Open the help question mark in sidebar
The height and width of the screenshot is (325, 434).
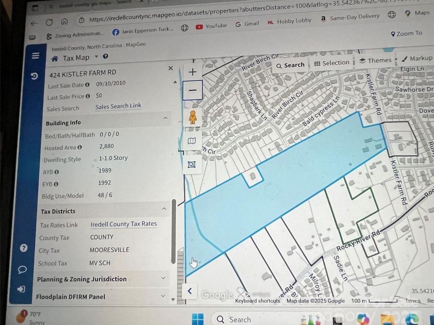(24, 247)
